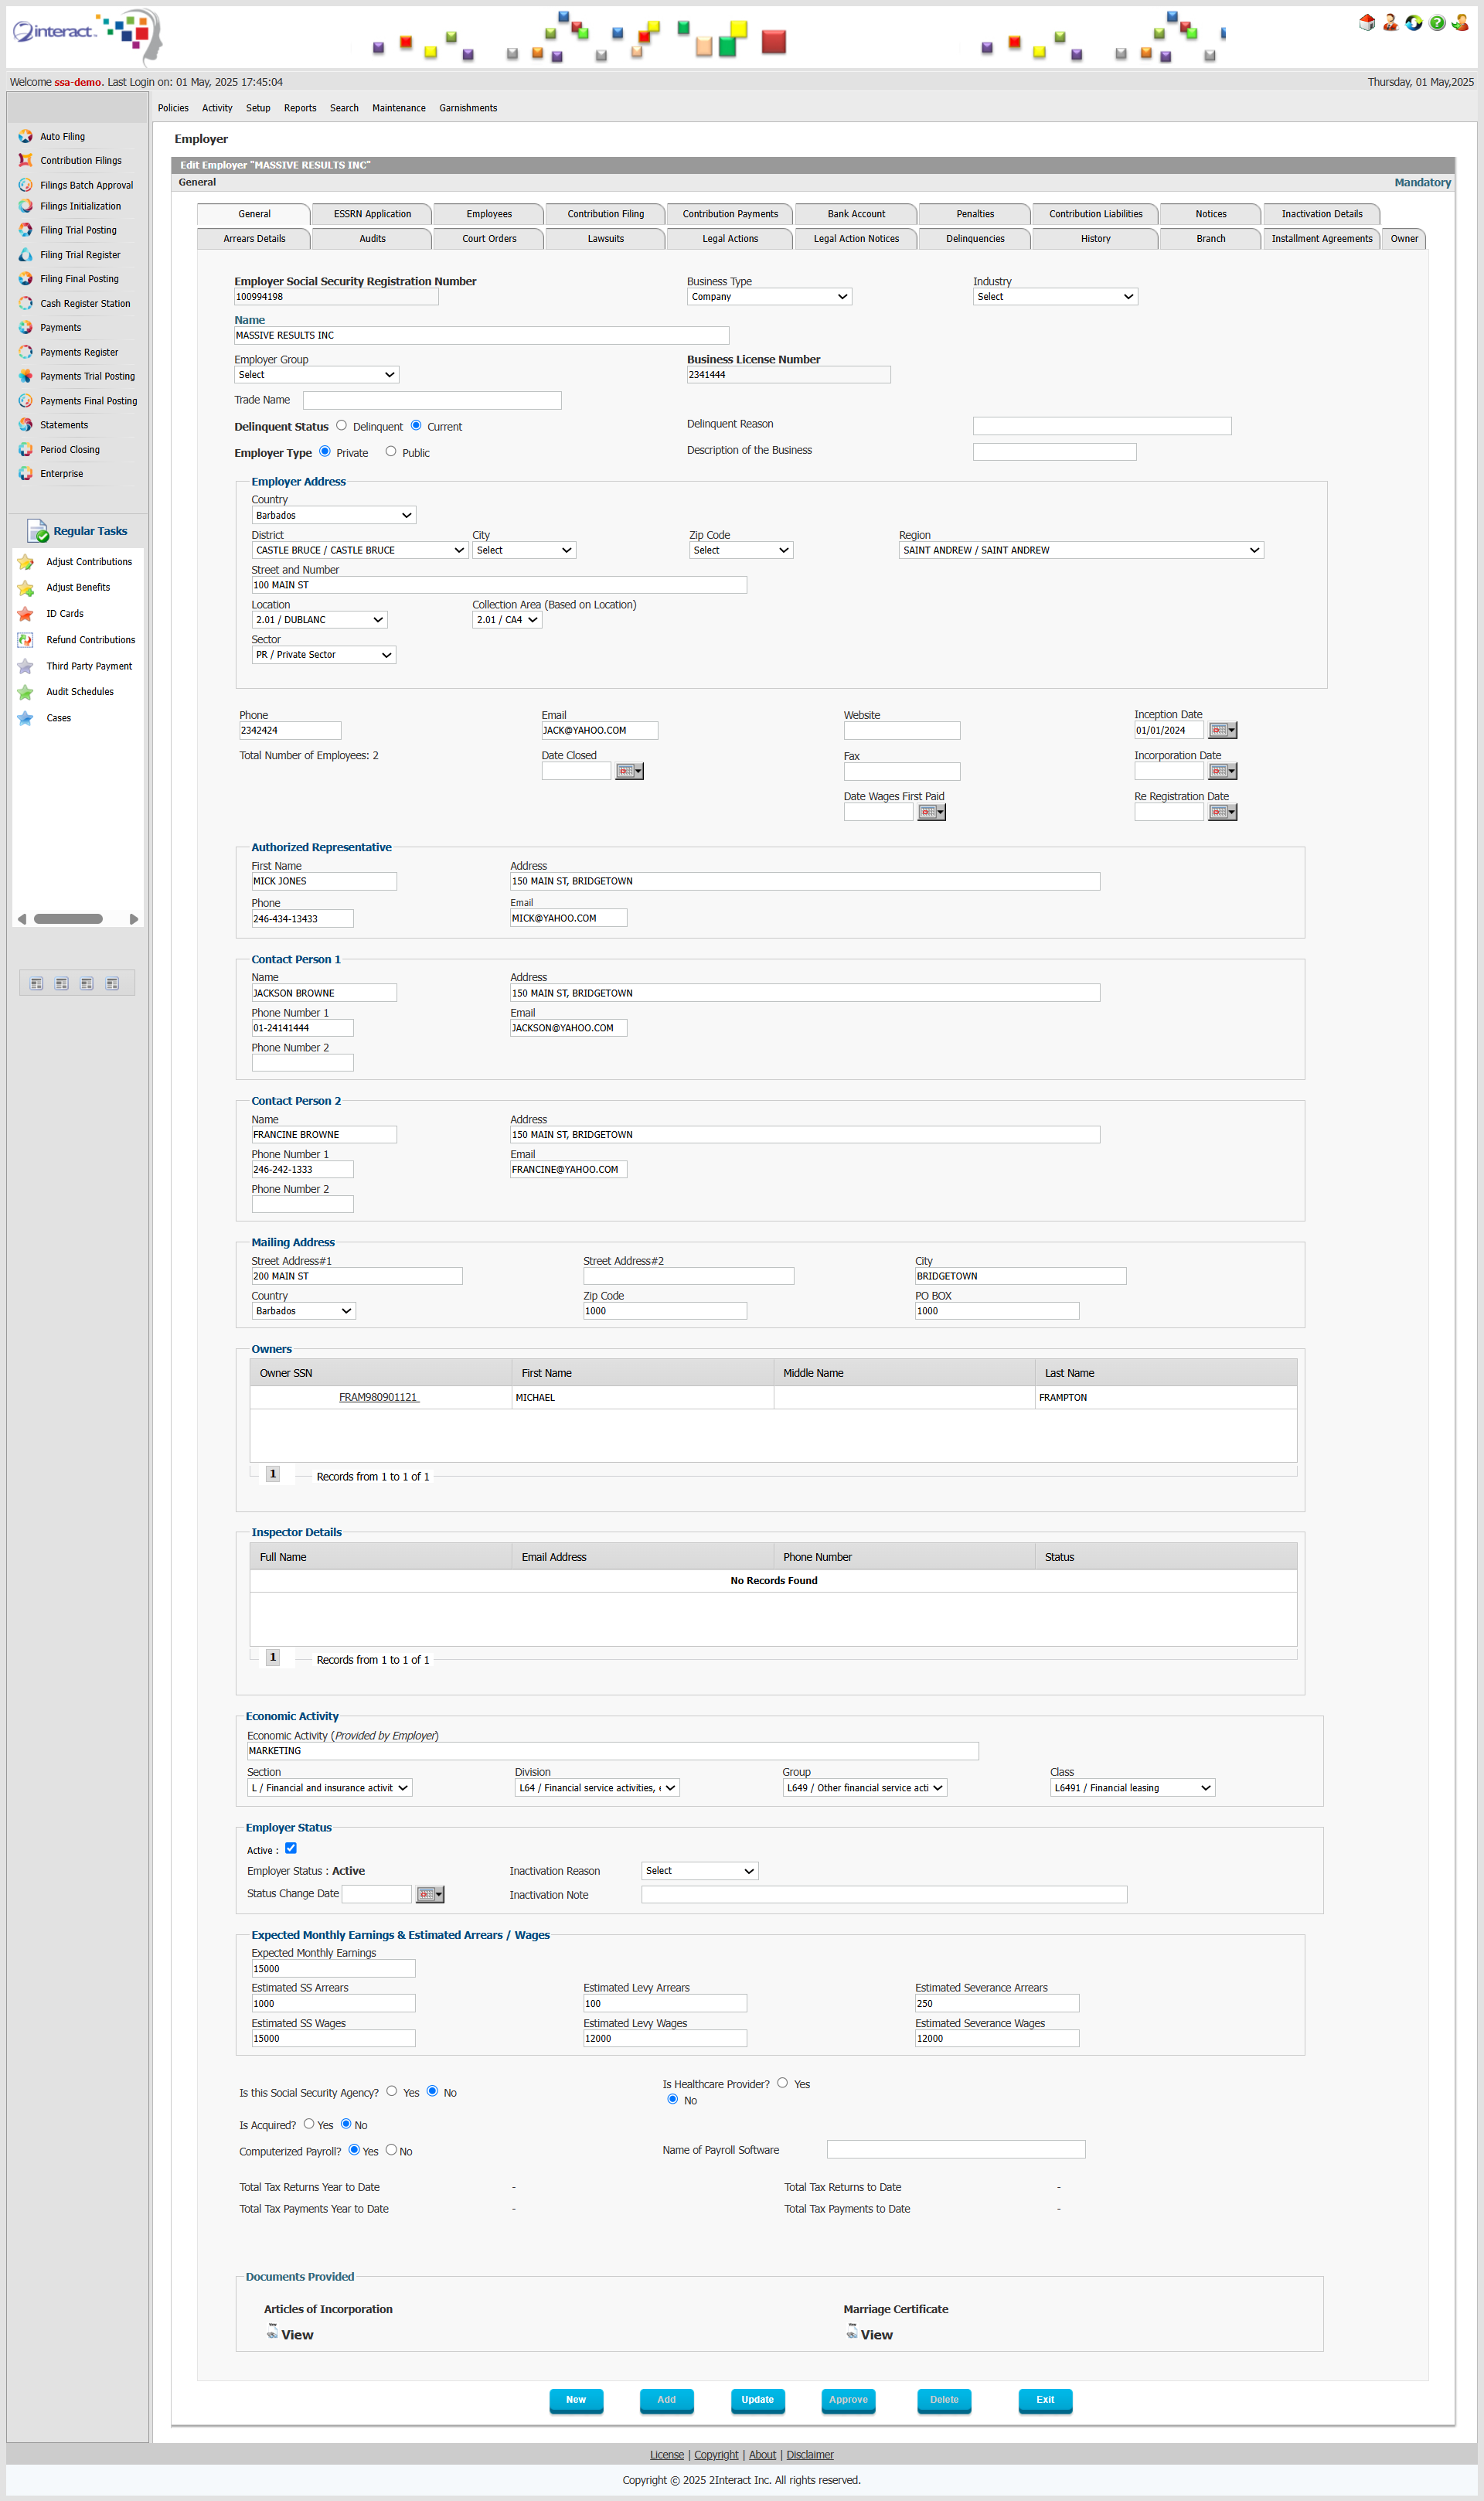Viewport: 1484px width, 2501px height.
Task: Expand the Business Type dropdown
Action: coord(769,296)
